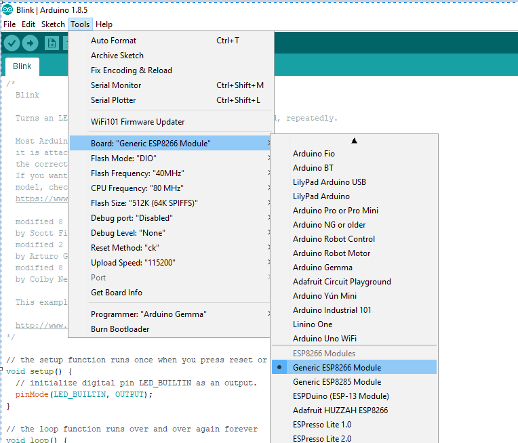Click Get Board Info
The image size is (518, 443).
[171, 293]
